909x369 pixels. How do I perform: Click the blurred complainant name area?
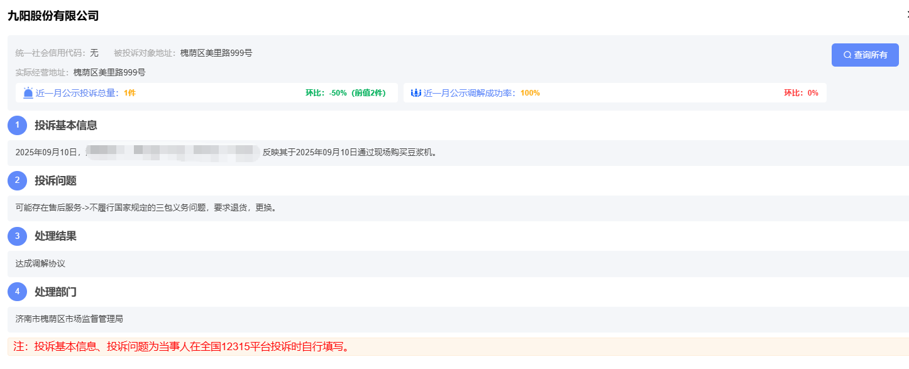coord(173,153)
